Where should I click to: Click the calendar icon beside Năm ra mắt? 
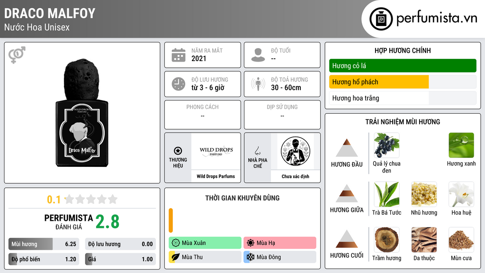pyautogui.click(x=179, y=55)
